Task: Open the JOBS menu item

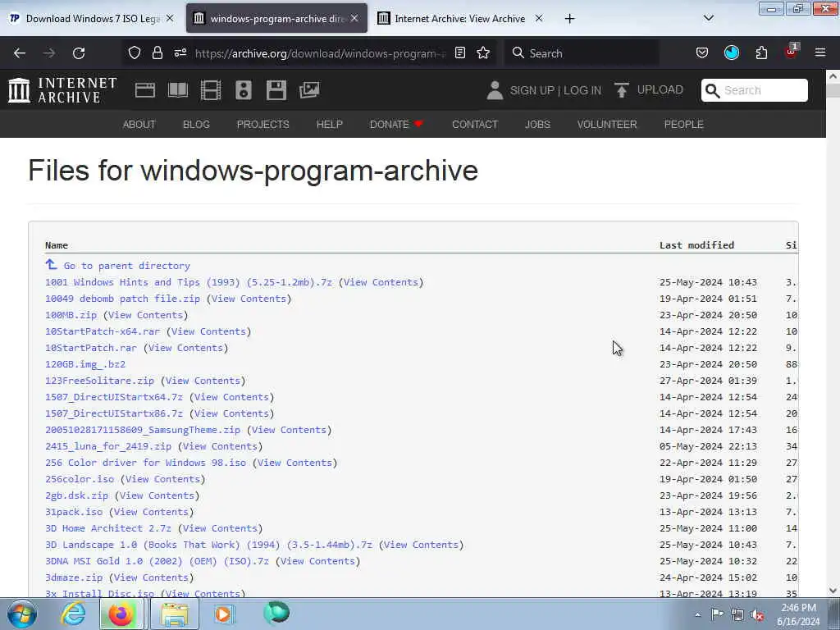Action: click(537, 125)
